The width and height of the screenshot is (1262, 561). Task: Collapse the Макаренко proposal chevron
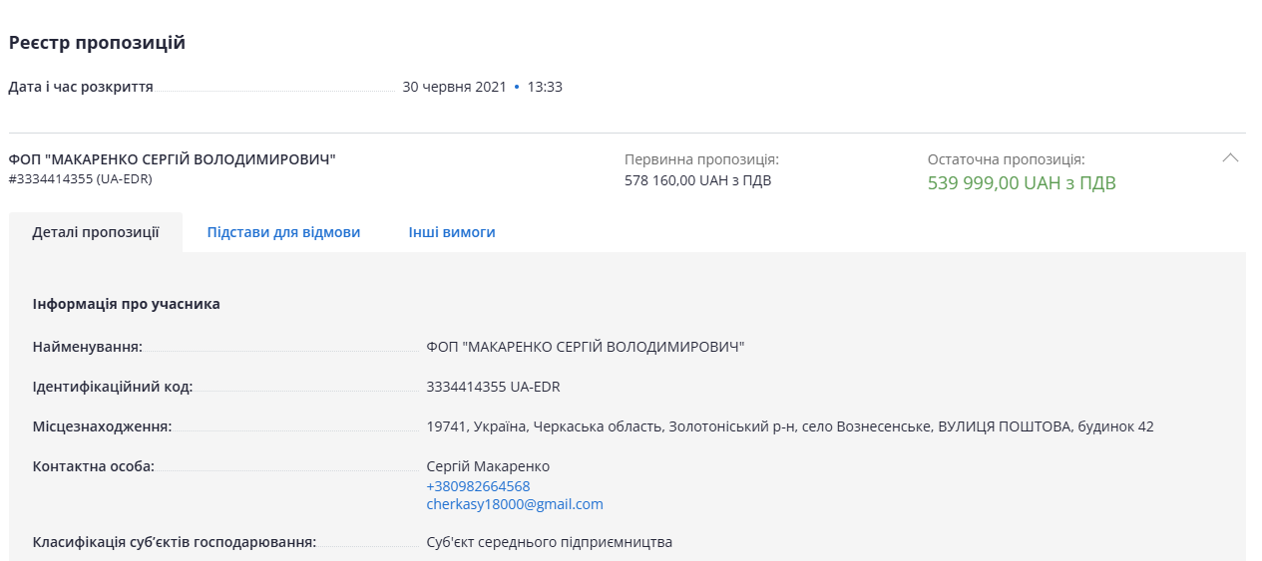coord(1230,157)
